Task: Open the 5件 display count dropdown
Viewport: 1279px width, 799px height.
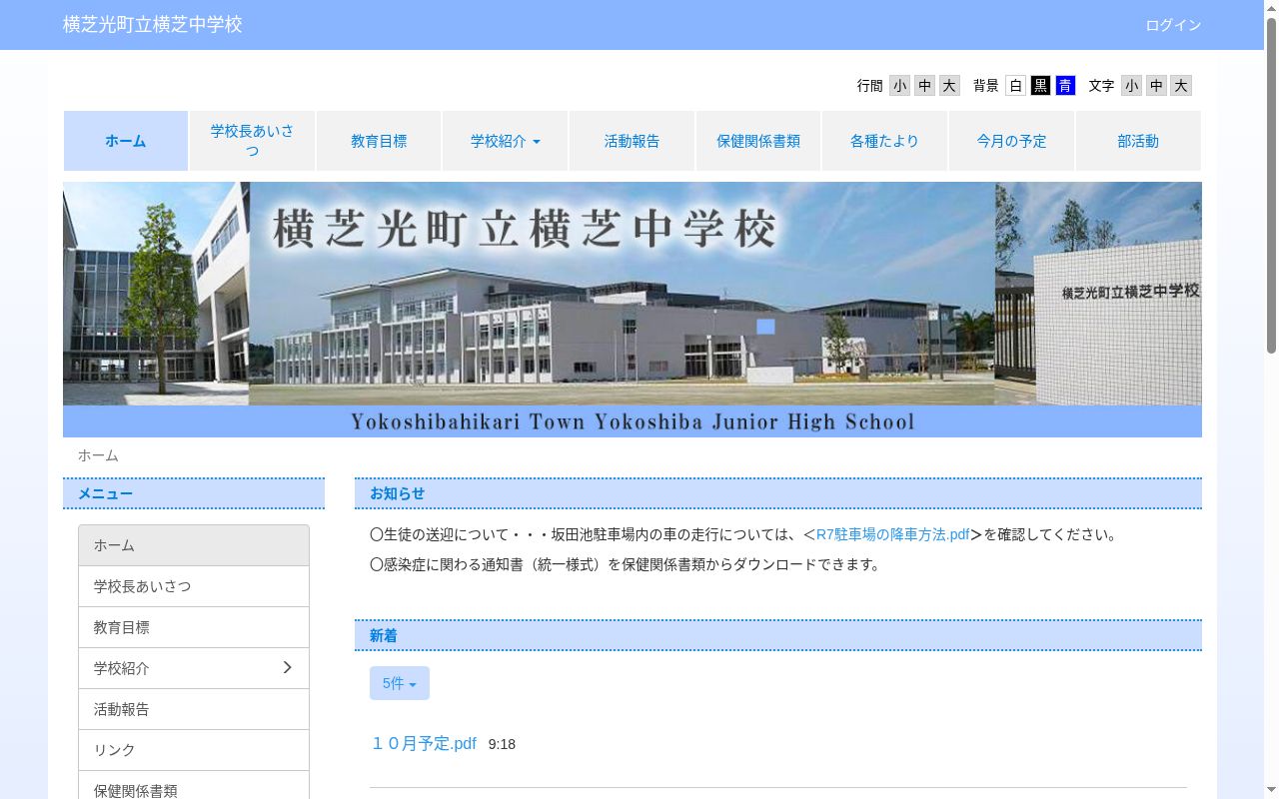Action: 400,683
